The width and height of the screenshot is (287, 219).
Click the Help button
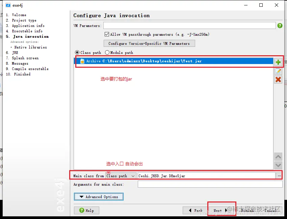click(x=86, y=211)
